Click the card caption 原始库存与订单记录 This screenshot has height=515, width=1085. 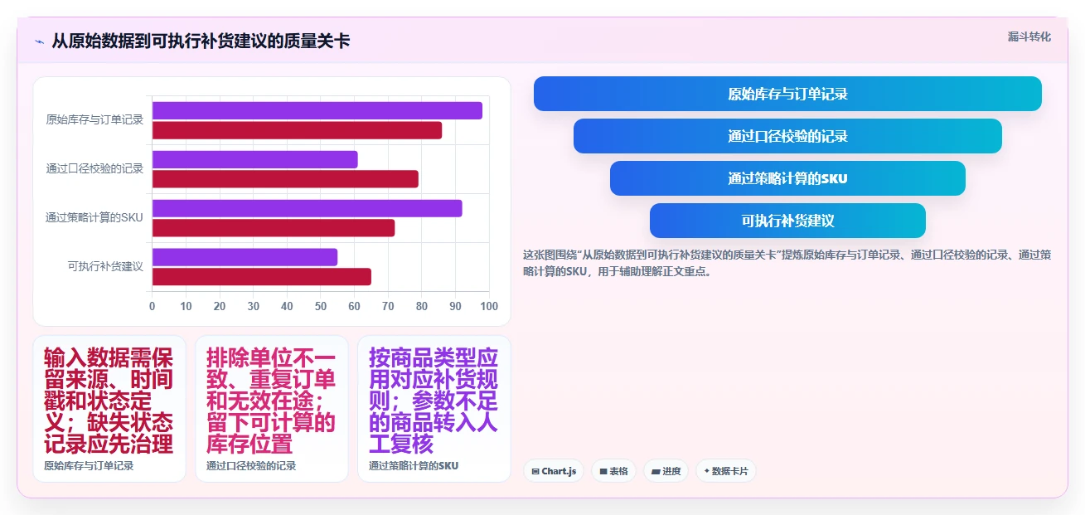[x=89, y=466]
